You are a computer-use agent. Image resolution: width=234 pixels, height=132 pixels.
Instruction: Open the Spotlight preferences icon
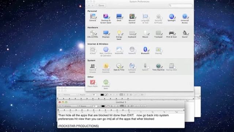point(171,16)
